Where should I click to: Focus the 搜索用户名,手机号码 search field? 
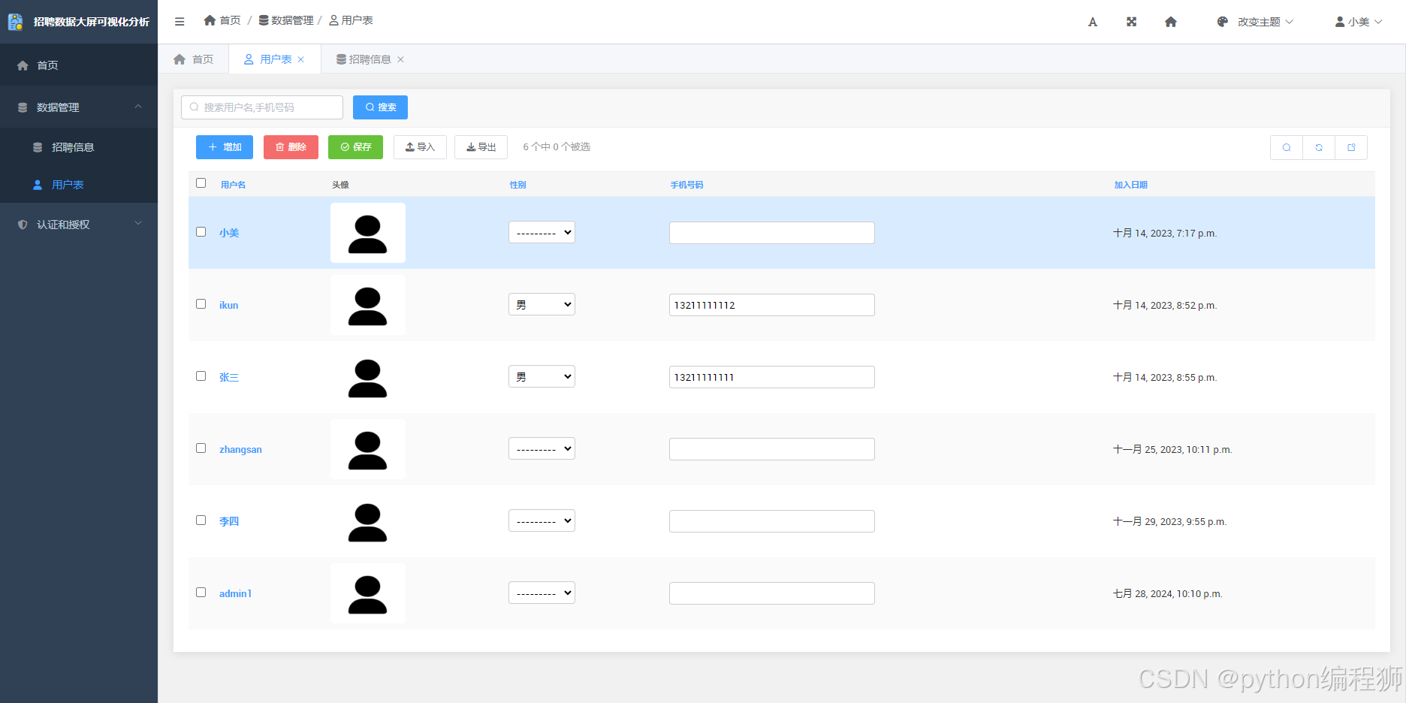pyautogui.click(x=262, y=107)
